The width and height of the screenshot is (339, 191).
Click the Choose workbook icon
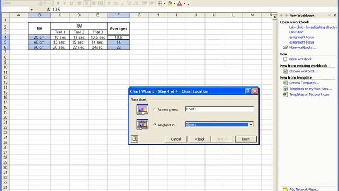(286, 71)
